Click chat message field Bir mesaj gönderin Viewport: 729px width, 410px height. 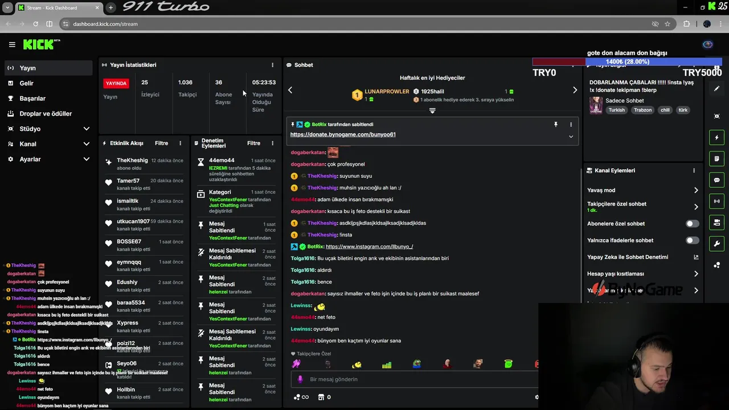coord(416,379)
